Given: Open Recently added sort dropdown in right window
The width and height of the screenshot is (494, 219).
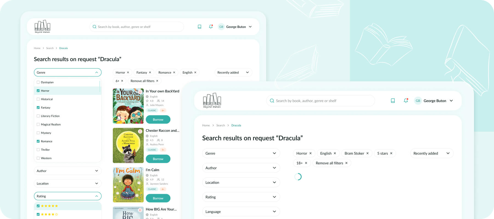Looking at the screenshot, I should (432, 153).
